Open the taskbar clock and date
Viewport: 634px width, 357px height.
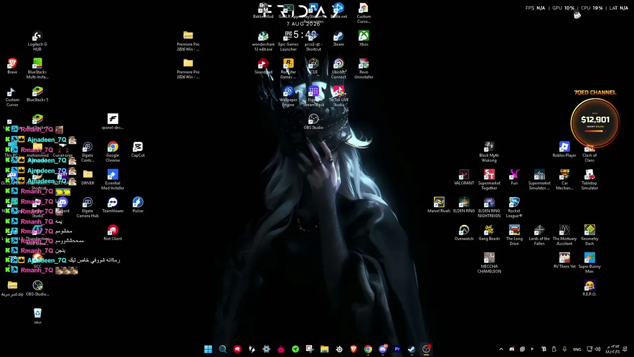[612, 349]
